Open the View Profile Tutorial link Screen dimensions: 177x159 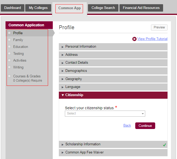tap(152, 39)
